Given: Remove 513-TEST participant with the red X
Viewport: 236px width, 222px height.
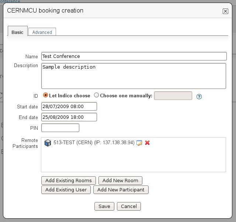Looking at the screenshot, I should (147, 143).
